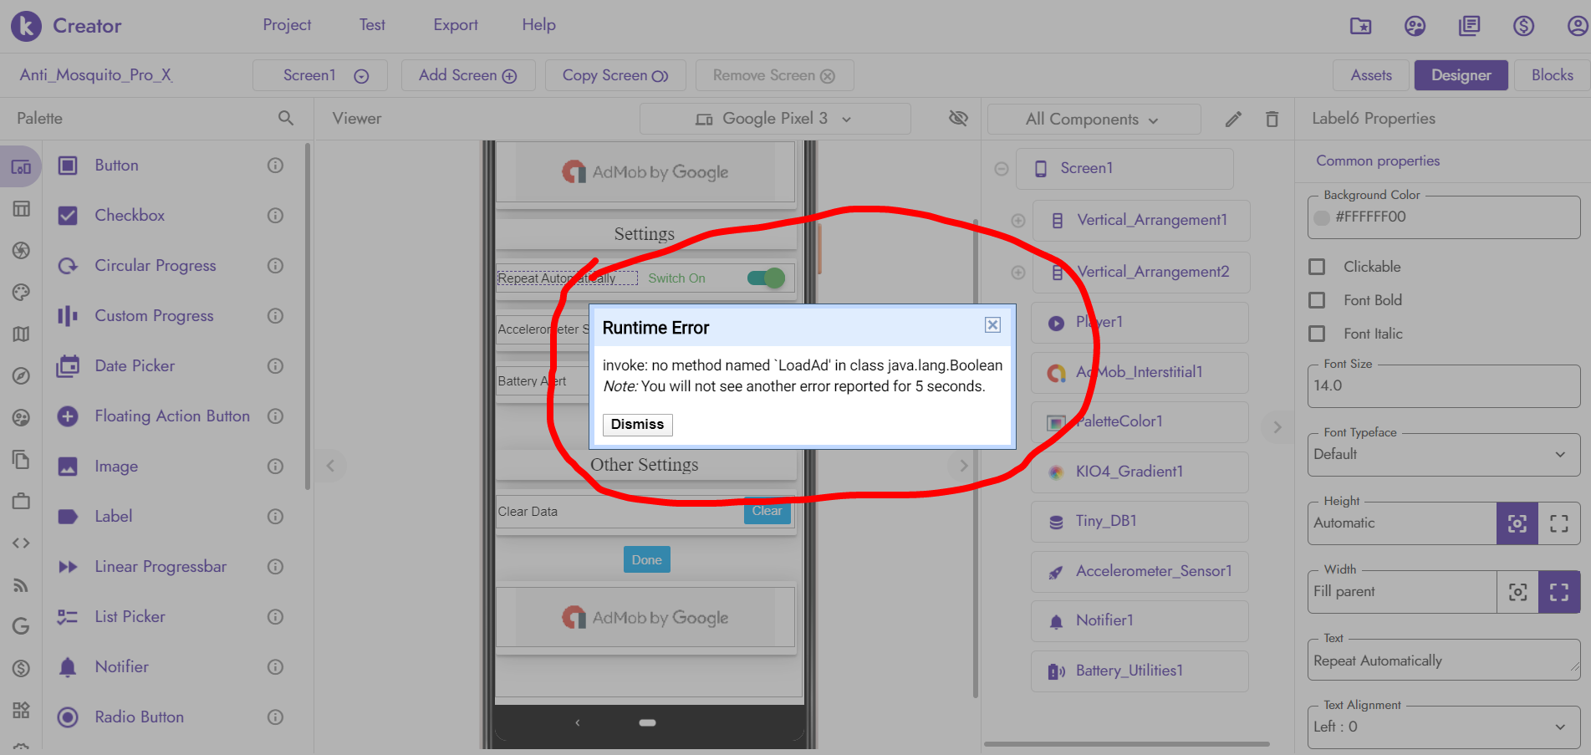Open the account profile icon
1591x755 pixels.
(1577, 26)
